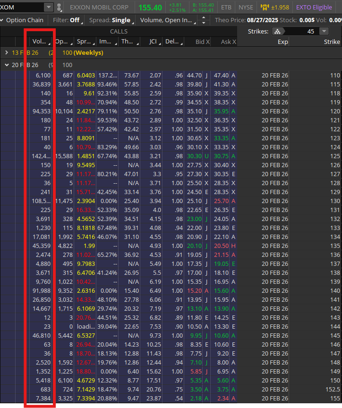Screen dimensions: 342x408
Task: Click bid 44.70 on the 110 strike
Action: 194,76
